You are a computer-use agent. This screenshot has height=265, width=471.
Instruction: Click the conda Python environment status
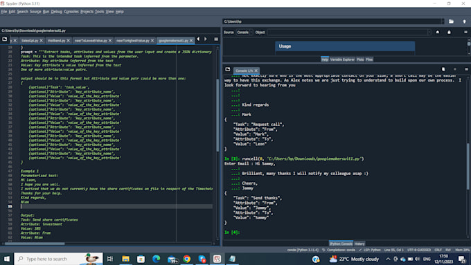tap(303, 250)
